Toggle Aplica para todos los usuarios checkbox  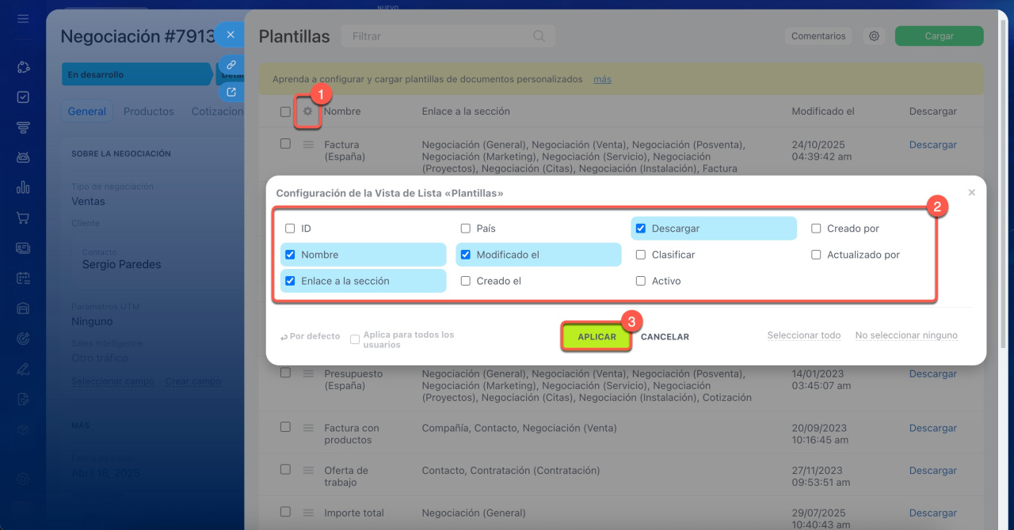(356, 337)
